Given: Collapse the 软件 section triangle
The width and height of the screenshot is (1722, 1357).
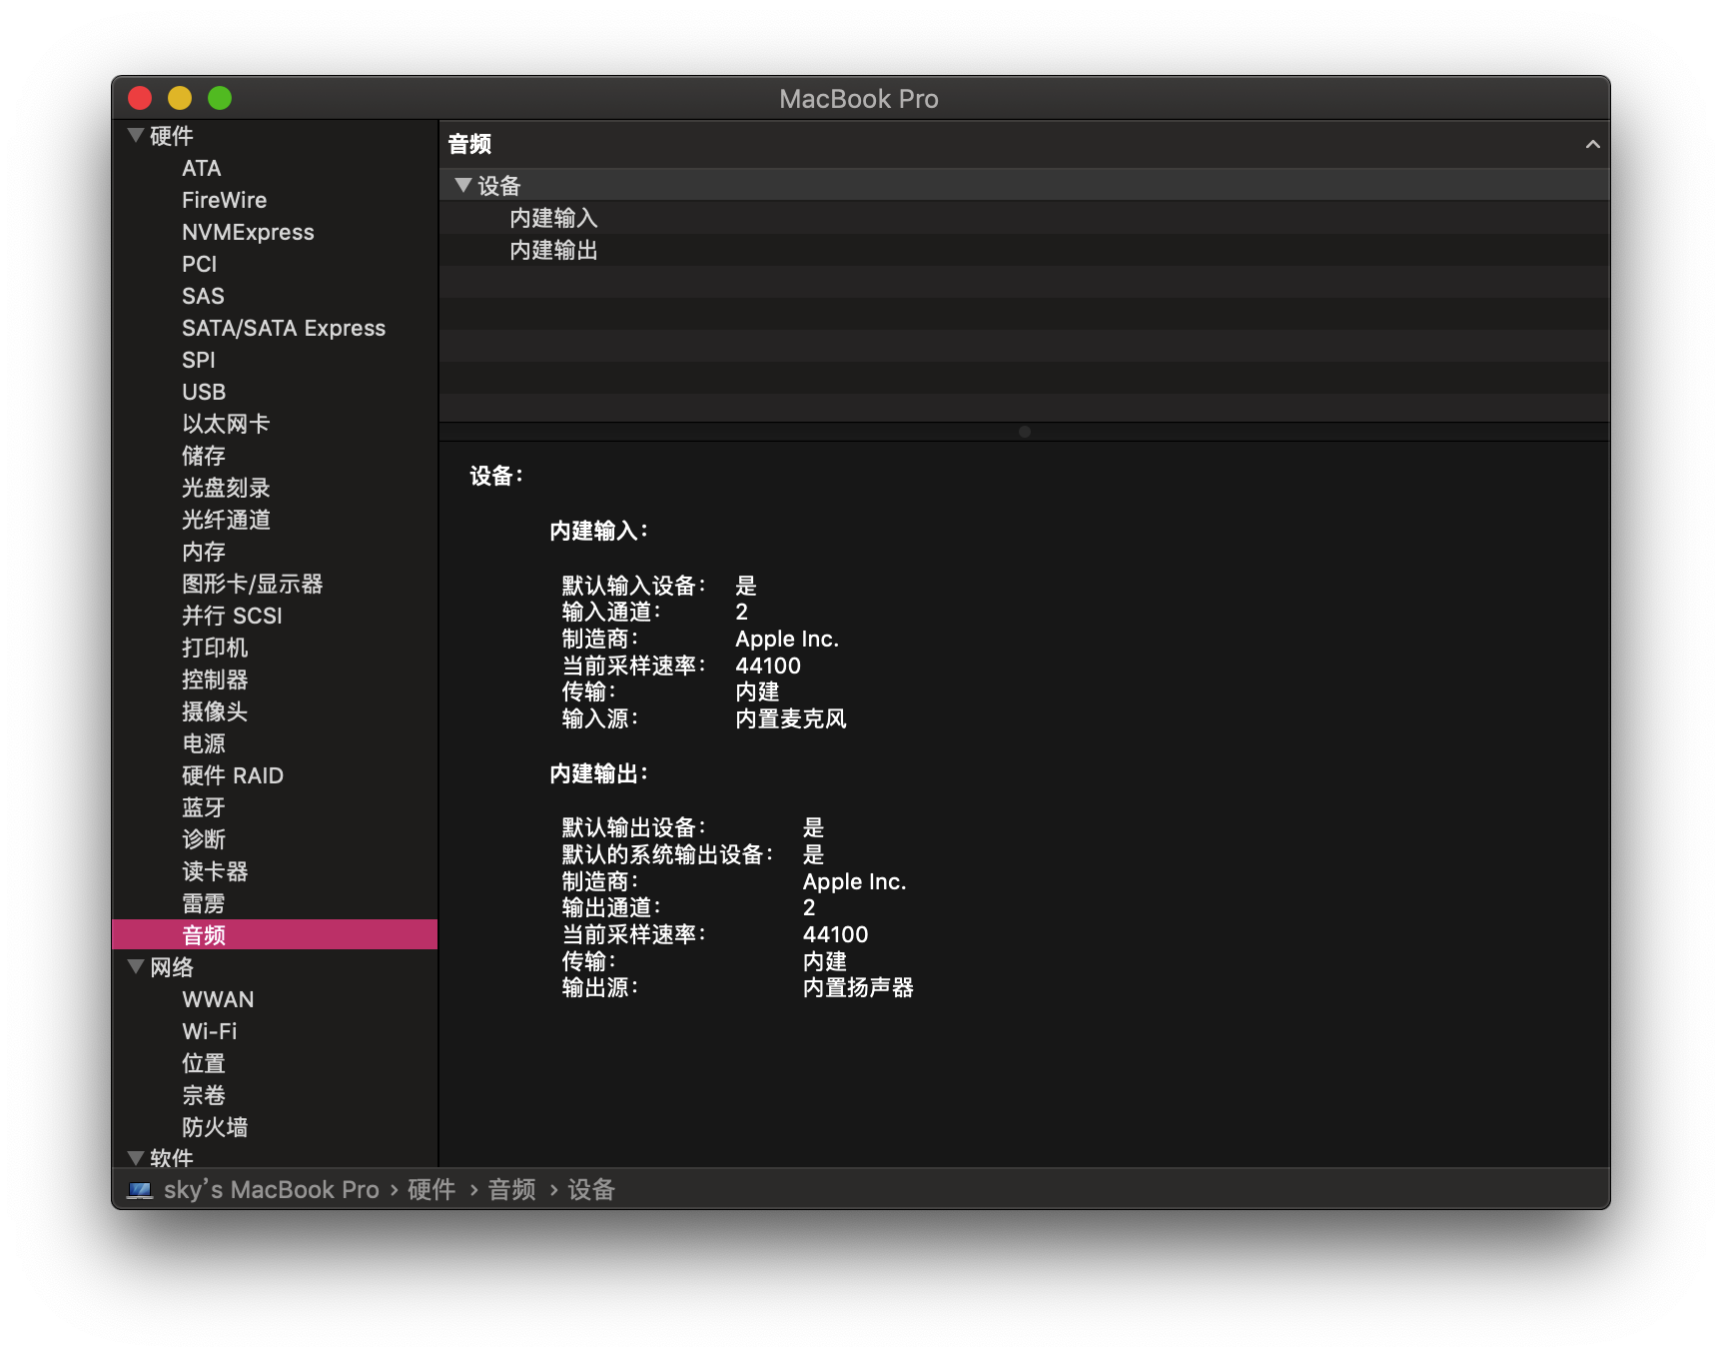Looking at the screenshot, I should (136, 1157).
